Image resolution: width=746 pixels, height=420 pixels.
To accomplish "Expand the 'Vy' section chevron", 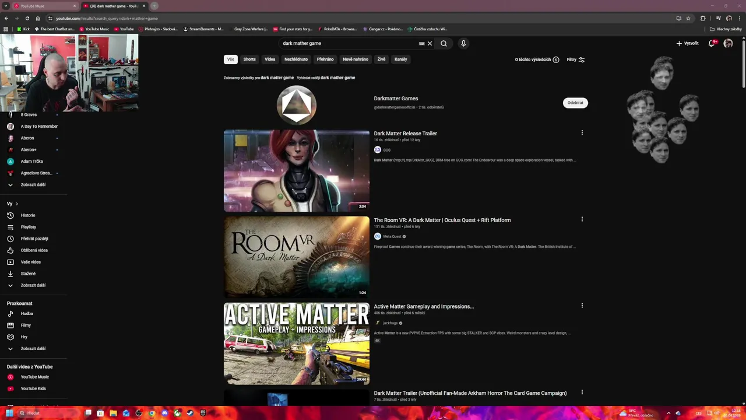I will 17,204.
